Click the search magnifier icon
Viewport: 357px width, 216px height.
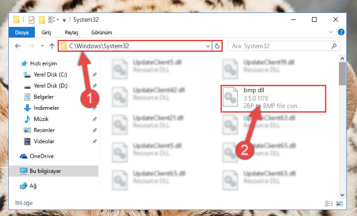click(334, 46)
